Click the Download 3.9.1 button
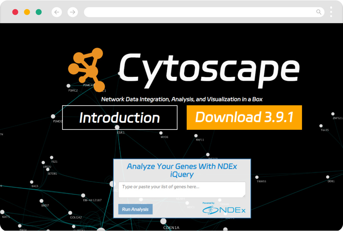This screenshot has width=343, height=231. point(244,118)
